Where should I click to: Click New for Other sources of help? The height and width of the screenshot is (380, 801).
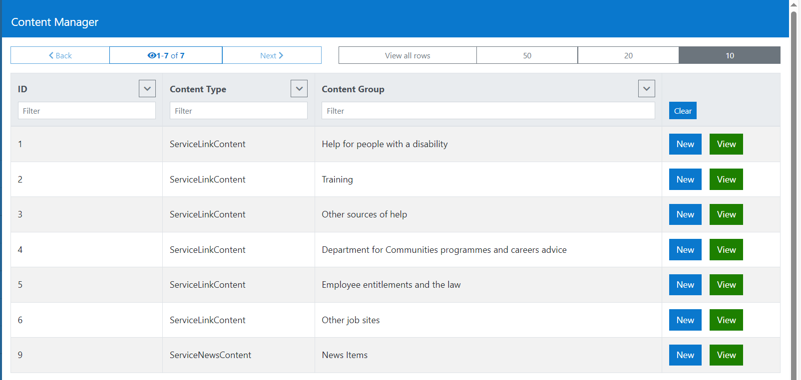pos(685,214)
